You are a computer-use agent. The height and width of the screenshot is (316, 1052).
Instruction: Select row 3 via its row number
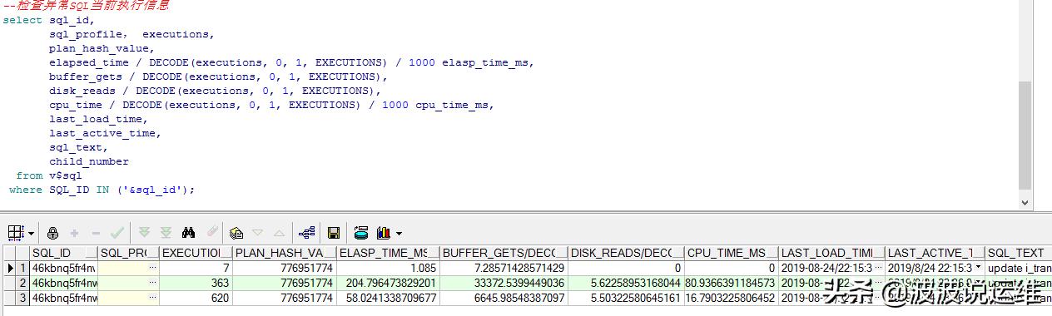[22, 298]
